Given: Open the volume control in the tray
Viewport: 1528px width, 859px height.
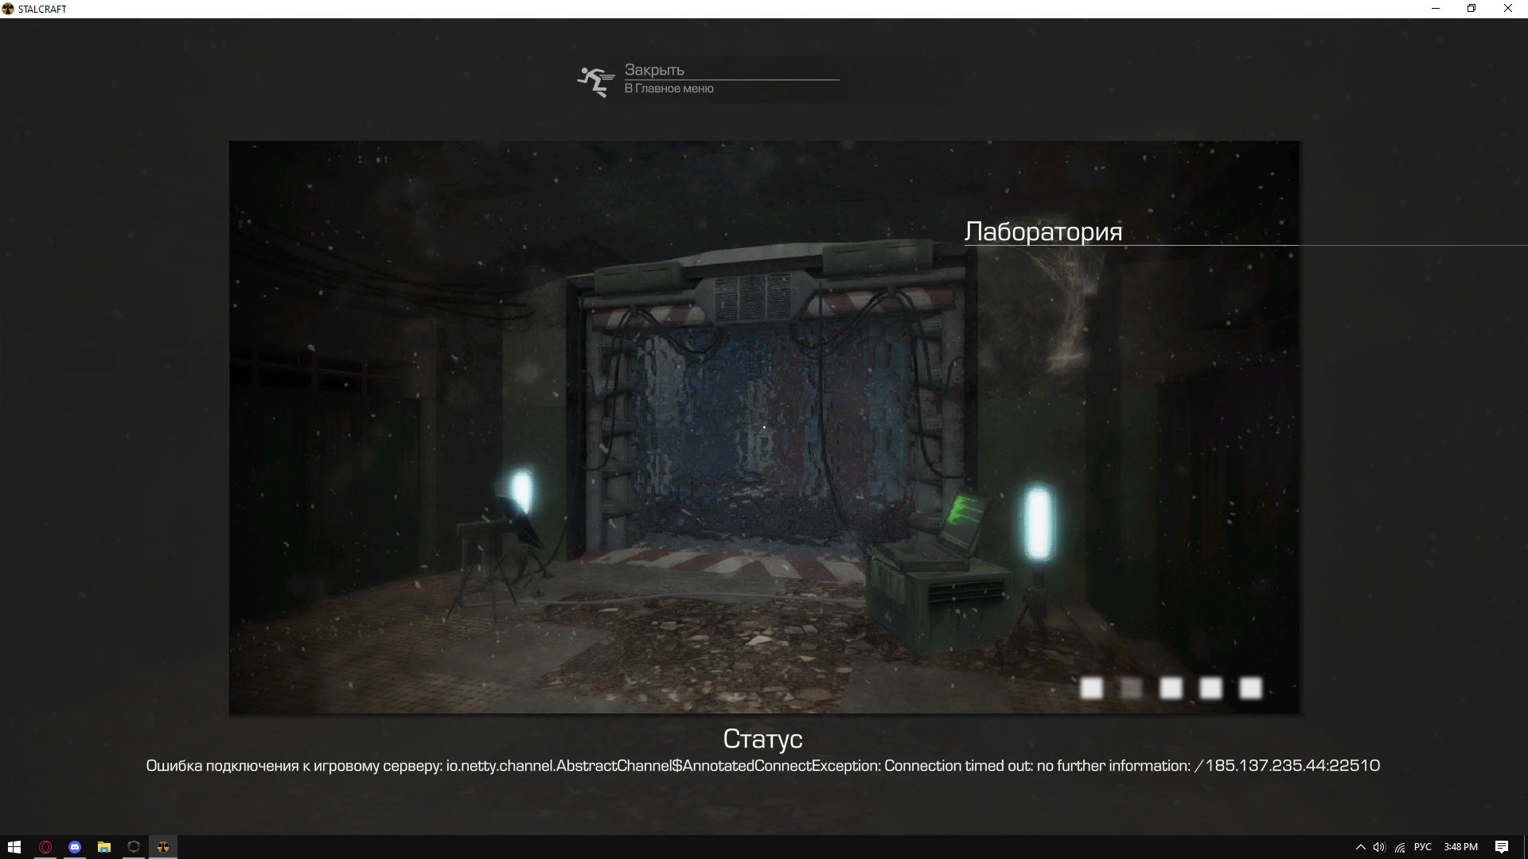Looking at the screenshot, I should [x=1379, y=847].
